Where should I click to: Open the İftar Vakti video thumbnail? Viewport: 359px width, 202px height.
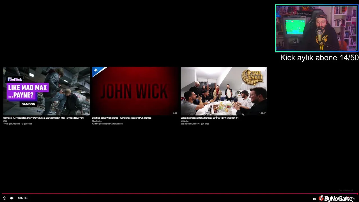tap(224, 91)
